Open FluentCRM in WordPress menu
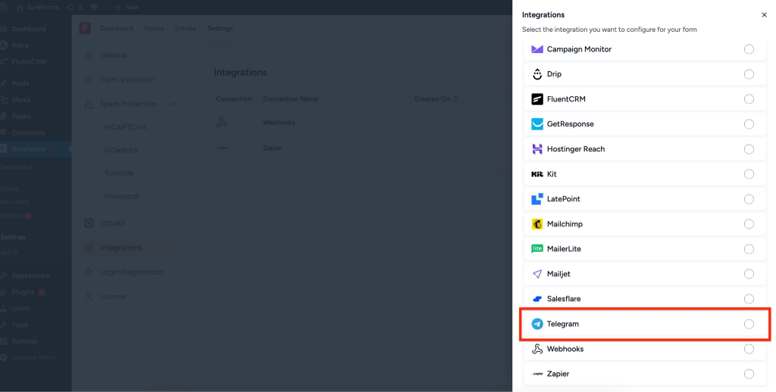776x392 pixels. click(29, 62)
